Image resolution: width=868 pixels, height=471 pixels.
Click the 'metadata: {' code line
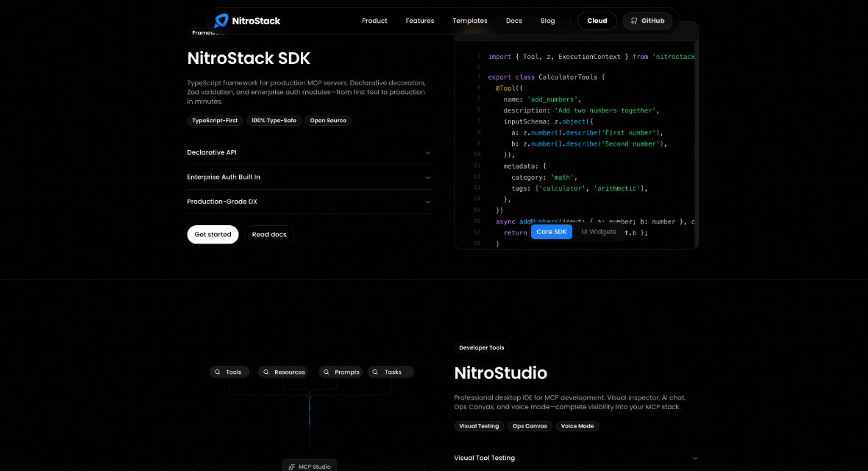[x=524, y=166]
